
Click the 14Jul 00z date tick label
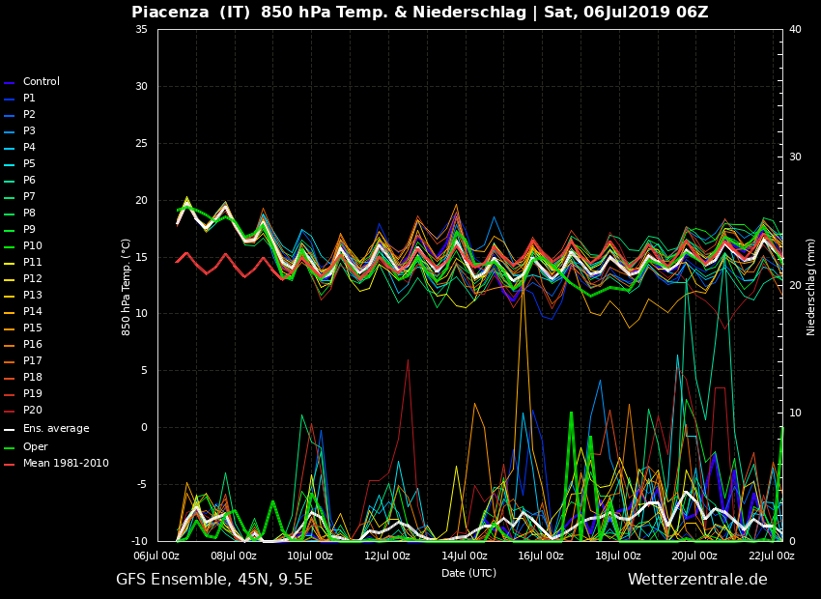(464, 556)
